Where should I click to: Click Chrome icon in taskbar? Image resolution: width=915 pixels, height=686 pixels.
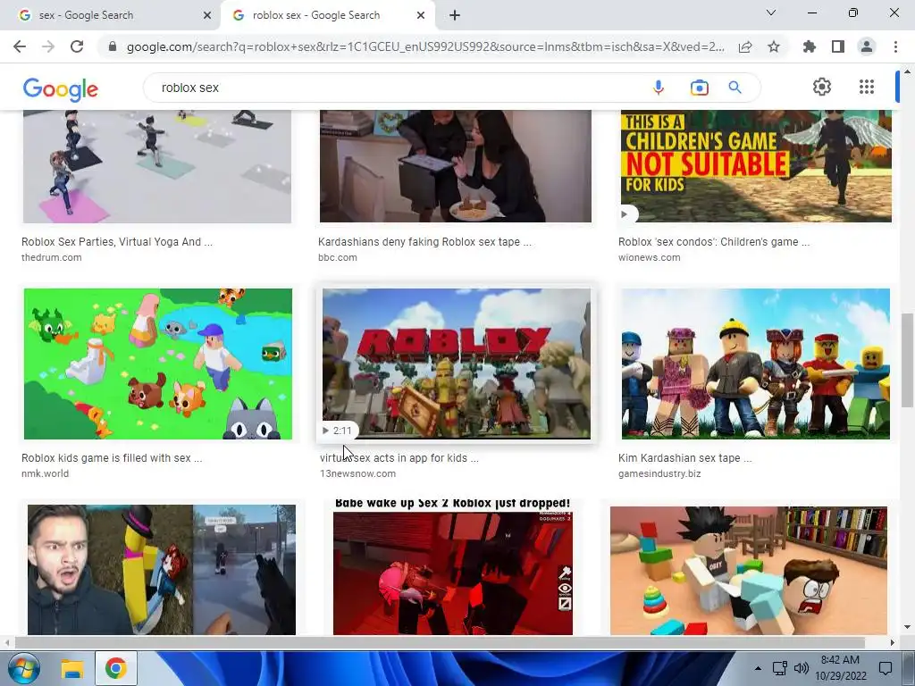[x=115, y=668]
